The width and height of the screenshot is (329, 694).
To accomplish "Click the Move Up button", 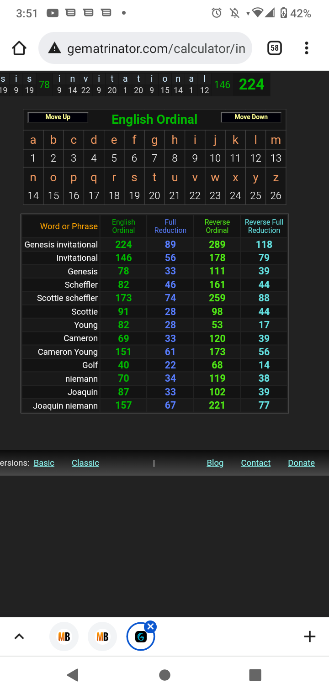I will tap(58, 117).
